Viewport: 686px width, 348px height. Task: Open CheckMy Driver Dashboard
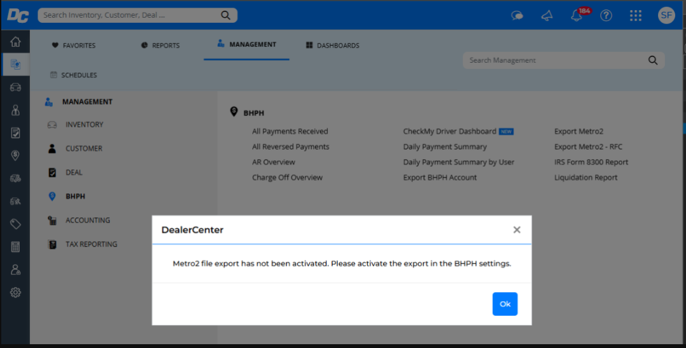450,131
